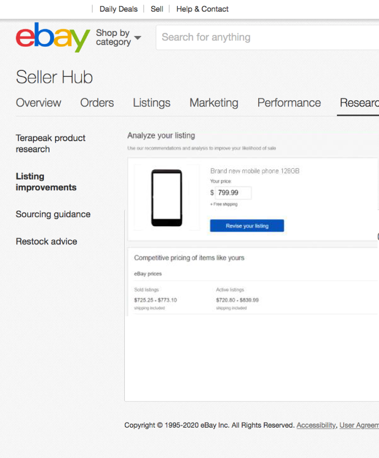The height and width of the screenshot is (458, 379).
Task: Edit the Your price field showing 799.99
Action: coord(233,193)
